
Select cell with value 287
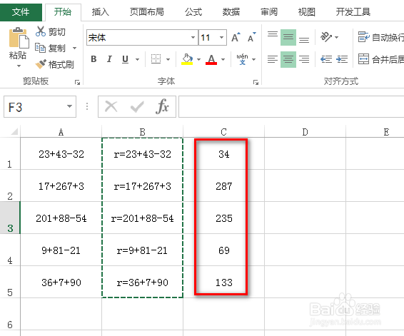click(x=223, y=185)
